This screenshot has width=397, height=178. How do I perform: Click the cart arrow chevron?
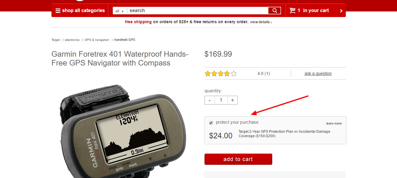[341, 11]
